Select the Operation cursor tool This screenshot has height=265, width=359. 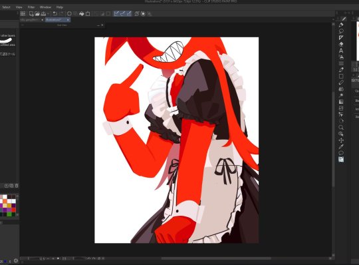click(341, 115)
